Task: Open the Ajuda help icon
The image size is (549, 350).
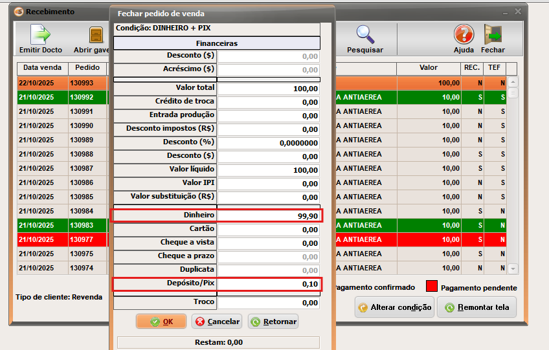Action: coord(464,35)
